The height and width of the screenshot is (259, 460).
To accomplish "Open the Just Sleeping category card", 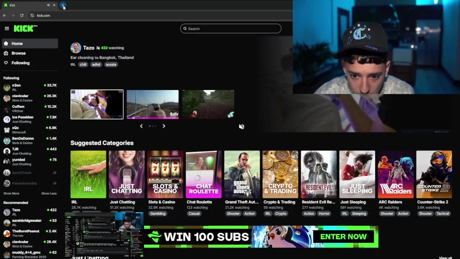I will (x=357, y=174).
